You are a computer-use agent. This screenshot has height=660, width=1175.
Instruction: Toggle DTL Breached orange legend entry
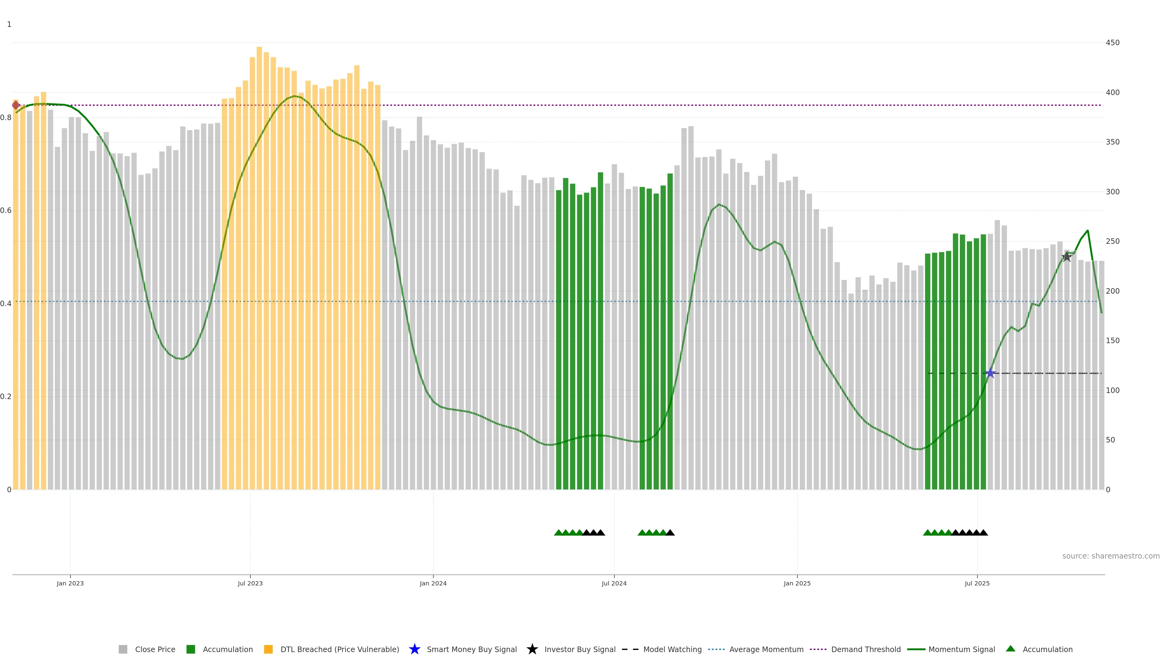[x=268, y=649]
